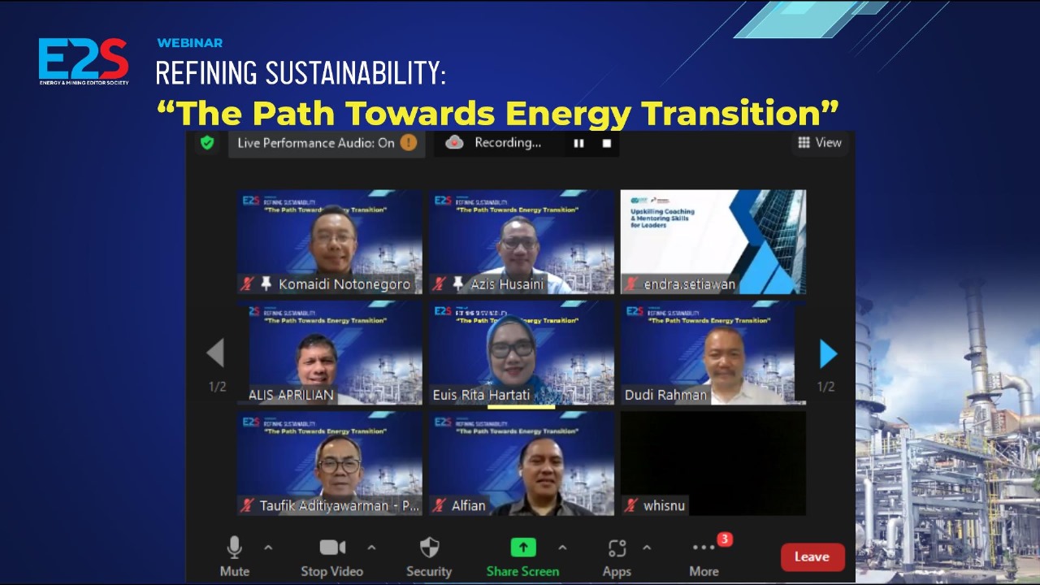
Task: Expand the Share Screen options arrow
Action: 562,548
